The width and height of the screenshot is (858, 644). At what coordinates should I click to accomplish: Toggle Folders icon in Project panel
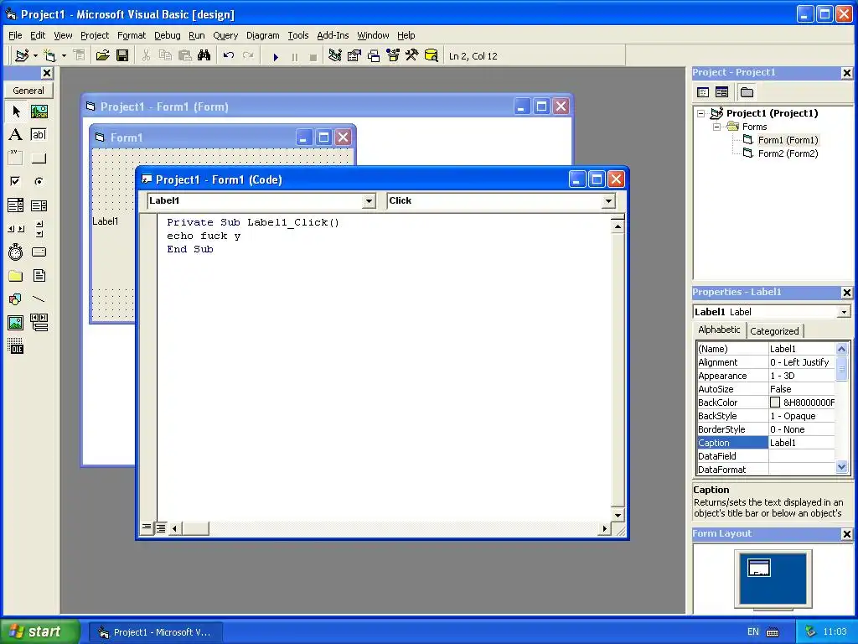747,92
